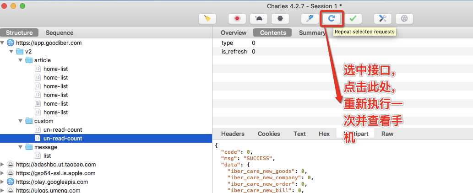The height and width of the screenshot is (193, 473).
Task: Collapse the message folder
Action: point(21,147)
